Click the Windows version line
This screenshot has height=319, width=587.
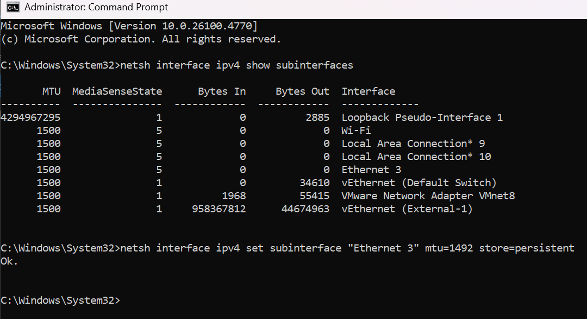click(129, 26)
